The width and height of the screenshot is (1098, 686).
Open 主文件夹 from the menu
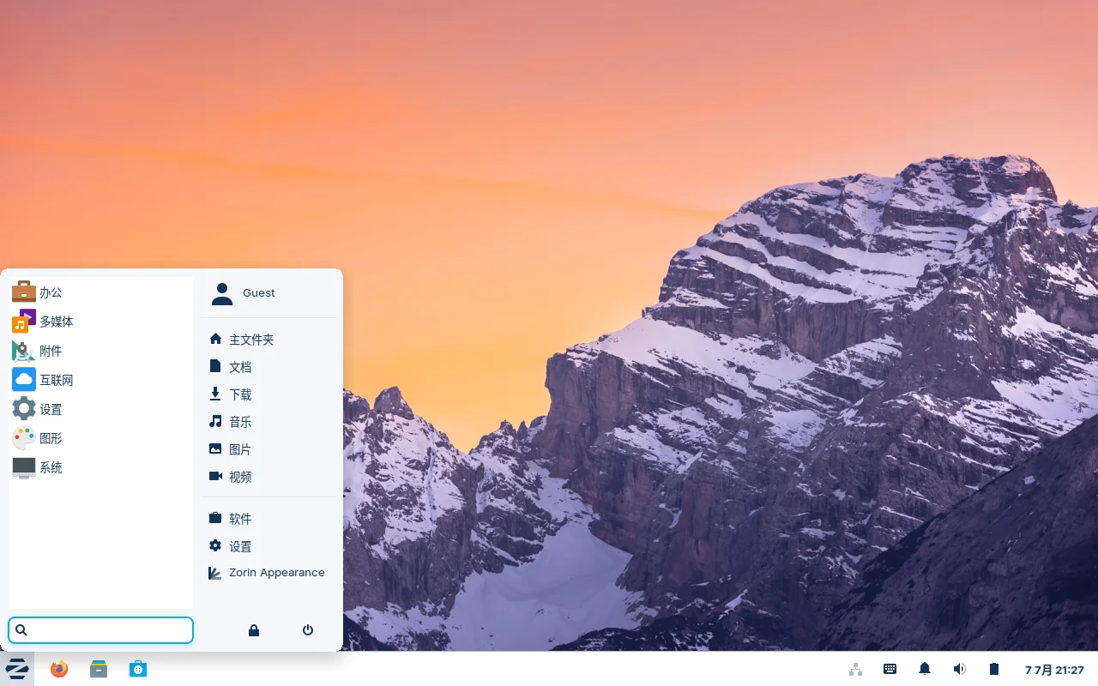pos(250,339)
